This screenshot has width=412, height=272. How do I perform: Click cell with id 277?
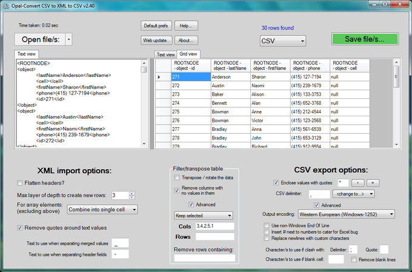point(191,129)
